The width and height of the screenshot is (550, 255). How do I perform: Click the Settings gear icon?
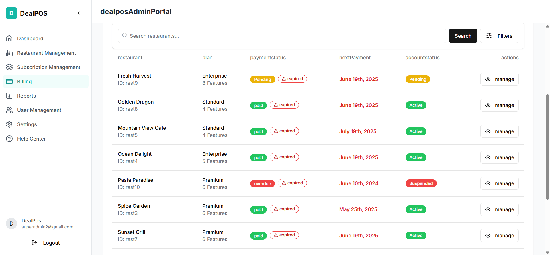(9, 124)
